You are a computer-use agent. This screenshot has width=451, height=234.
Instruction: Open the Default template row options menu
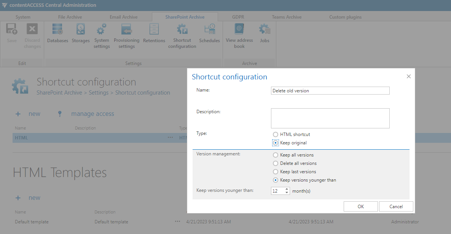coord(177,221)
